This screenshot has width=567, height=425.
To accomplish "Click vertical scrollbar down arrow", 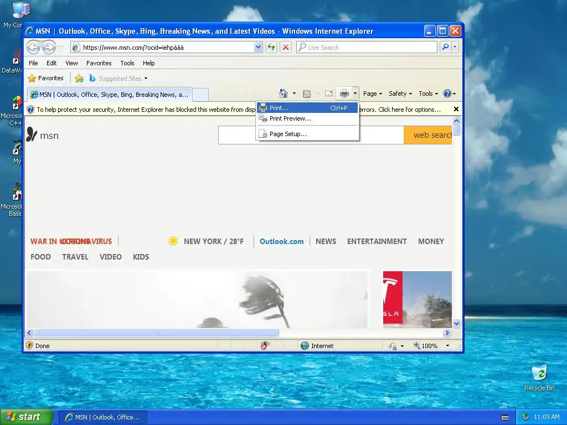I will pos(456,323).
